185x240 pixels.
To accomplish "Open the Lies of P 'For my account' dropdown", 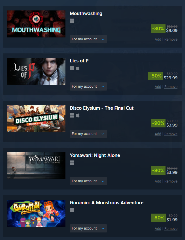I will point(88,86).
